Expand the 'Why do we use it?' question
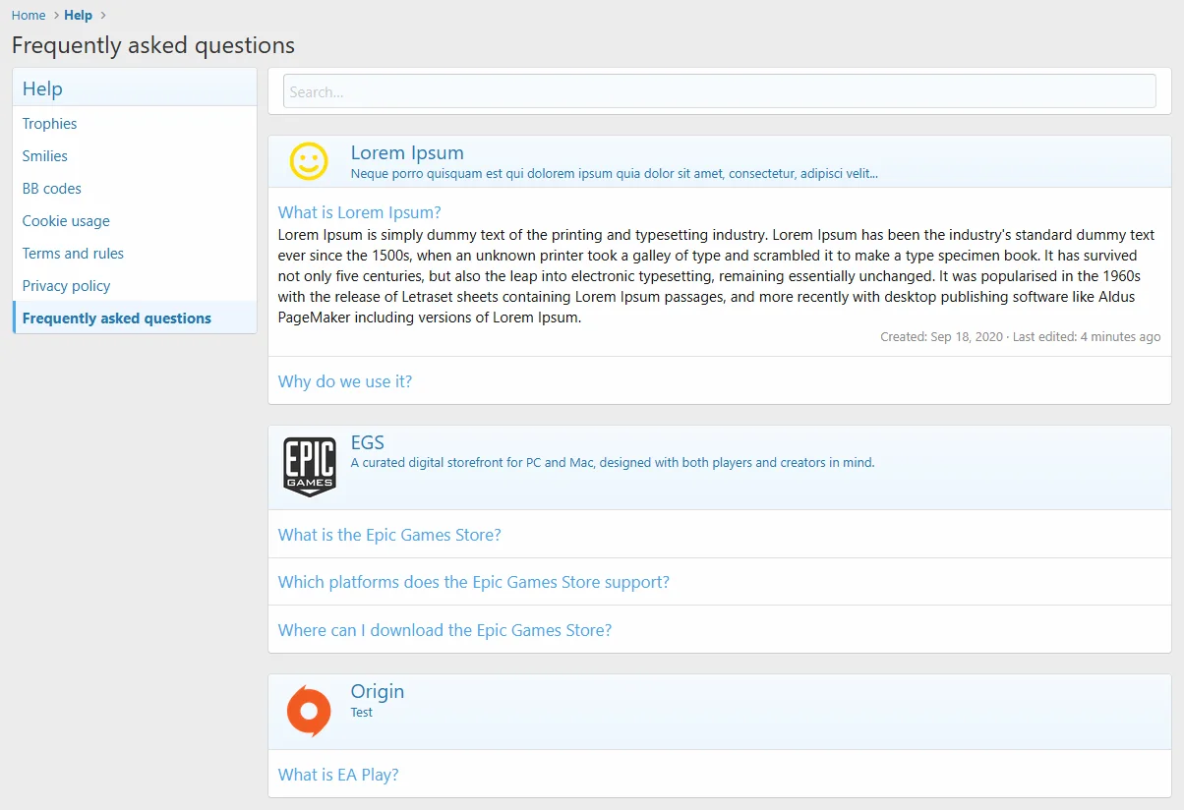The width and height of the screenshot is (1184, 810). pos(344,381)
